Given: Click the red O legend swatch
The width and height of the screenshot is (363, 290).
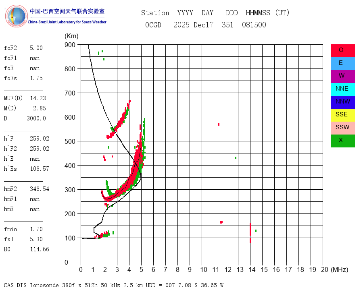Looking at the screenshot, I should coord(342,51).
